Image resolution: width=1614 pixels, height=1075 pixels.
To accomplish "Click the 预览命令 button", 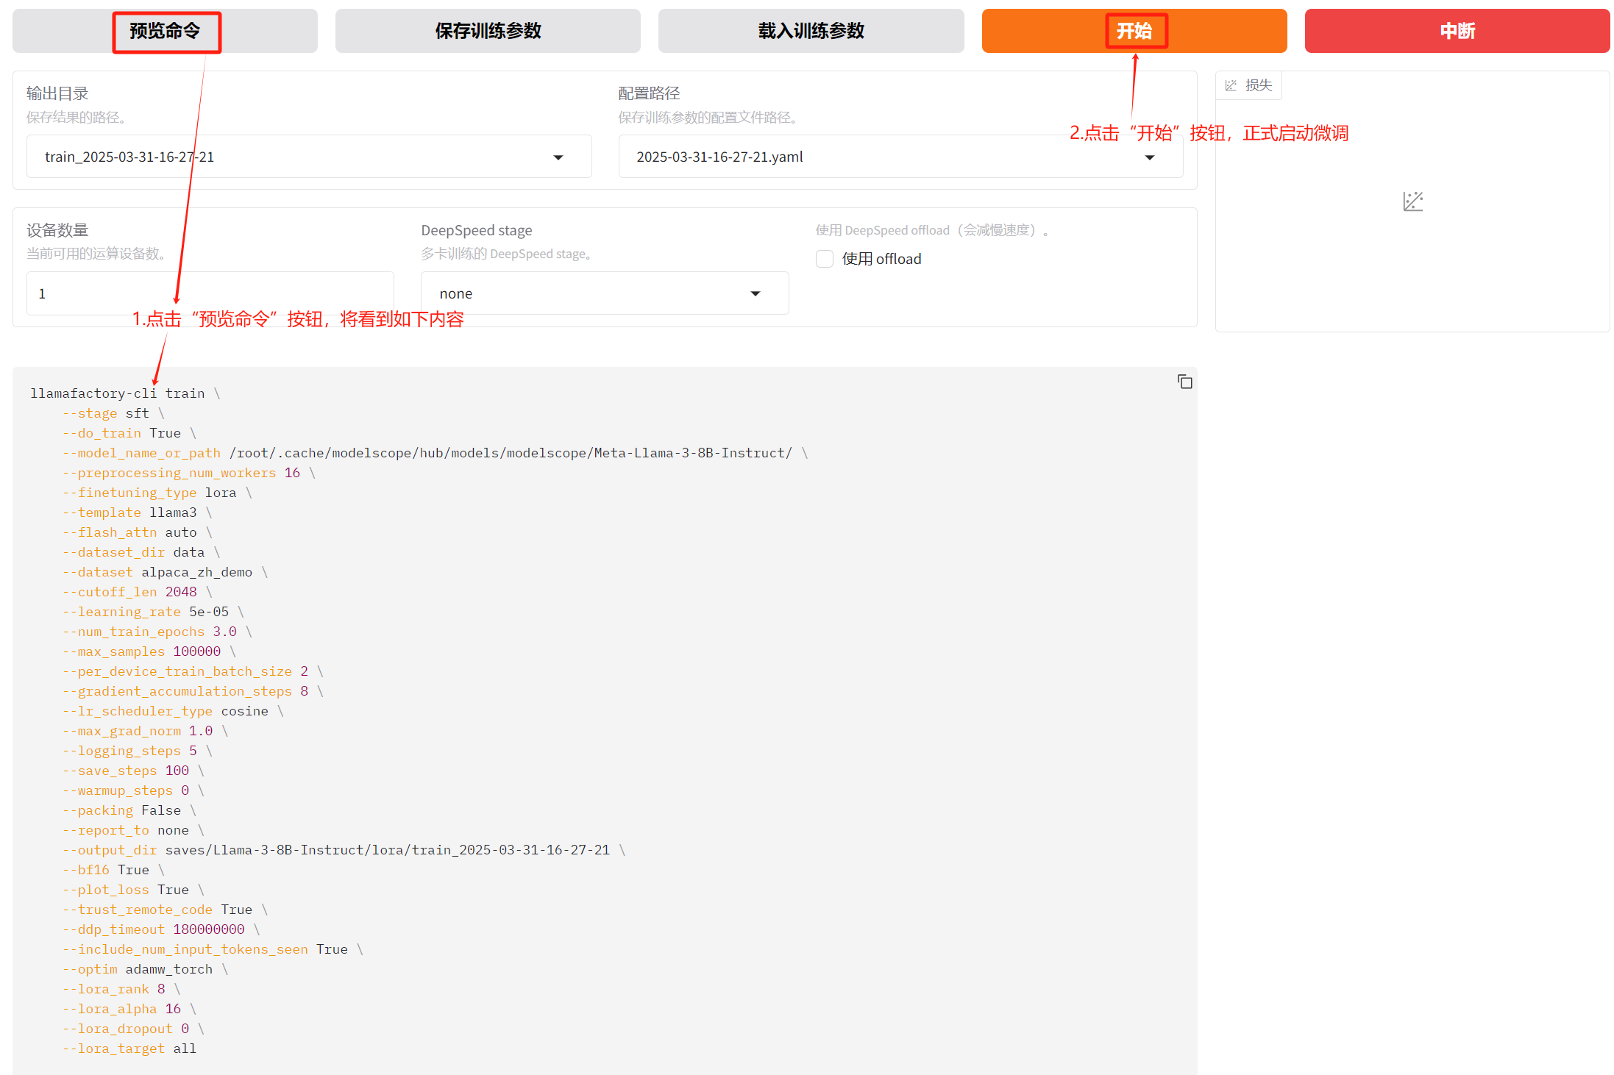I will pyautogui.click(x=165, y=31).
